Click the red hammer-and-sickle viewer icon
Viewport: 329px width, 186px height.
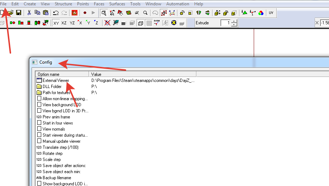75,13
